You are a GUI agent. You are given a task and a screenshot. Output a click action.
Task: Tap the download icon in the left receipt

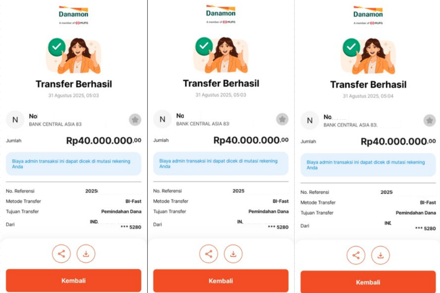86,253
